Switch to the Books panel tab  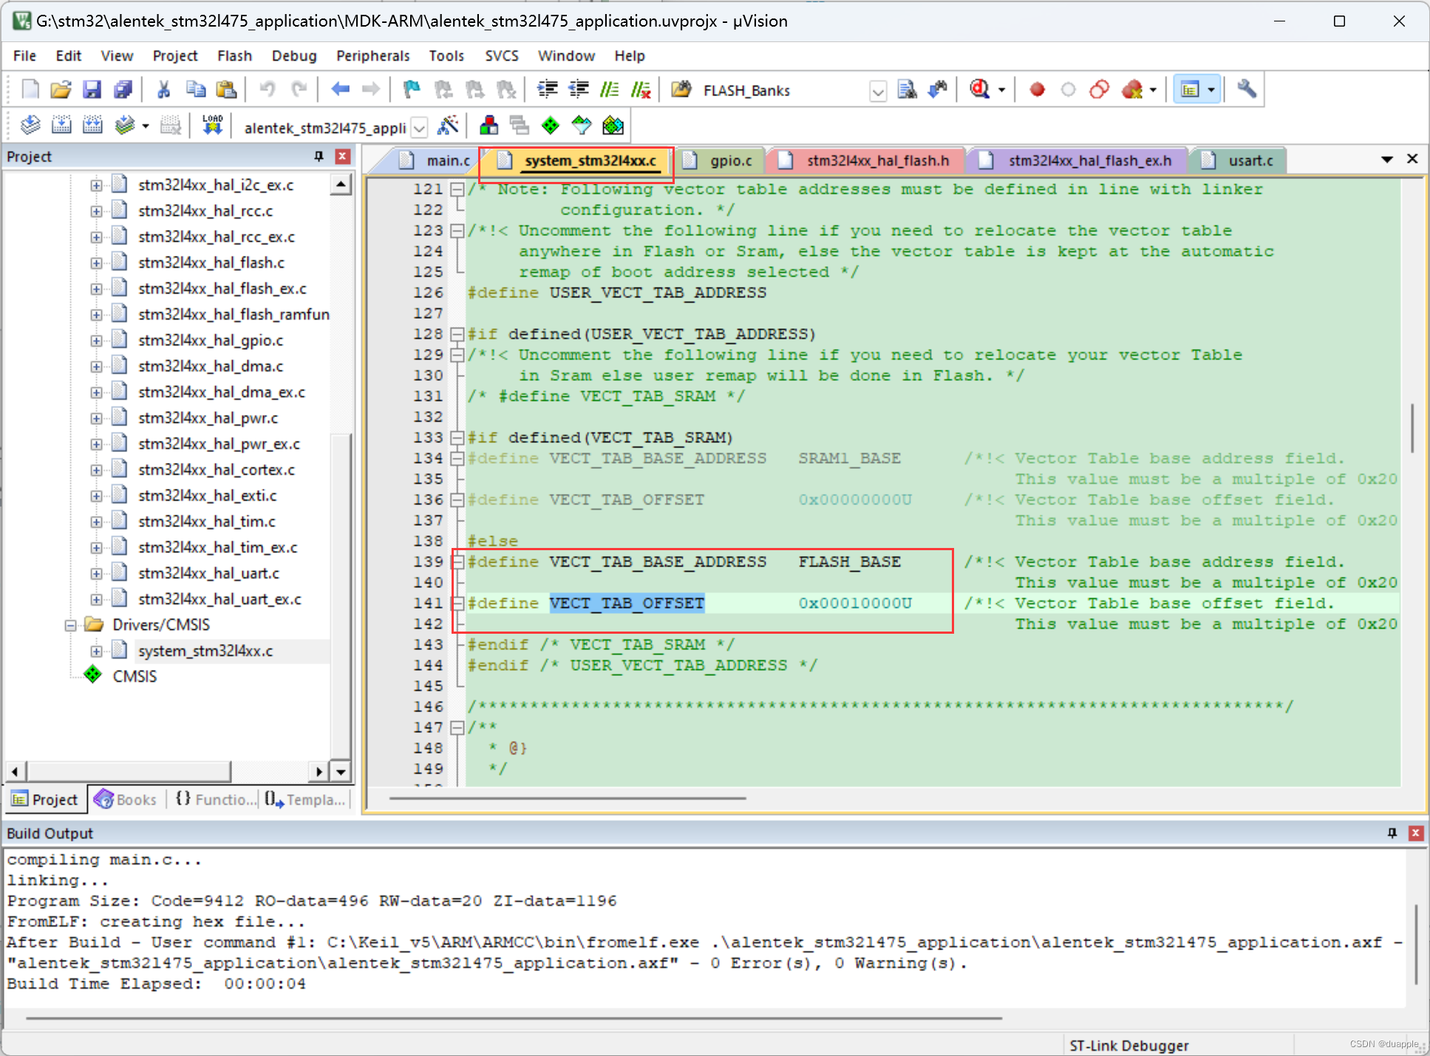126,799
